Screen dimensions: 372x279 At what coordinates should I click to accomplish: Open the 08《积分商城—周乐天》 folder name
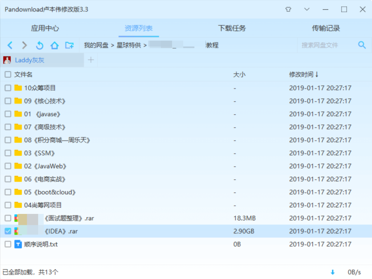(57, 140)
